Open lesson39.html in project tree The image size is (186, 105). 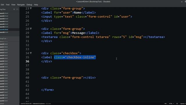tap(4, 98)
